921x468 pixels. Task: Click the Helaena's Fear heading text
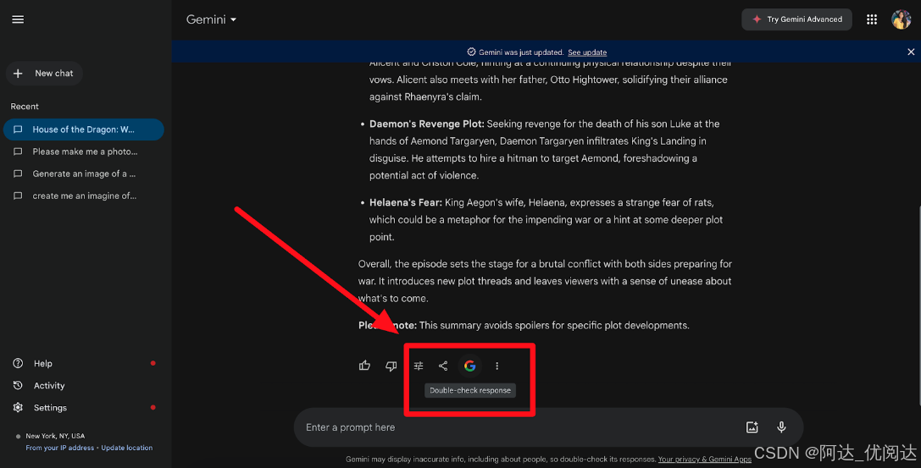tap(406, 202)
